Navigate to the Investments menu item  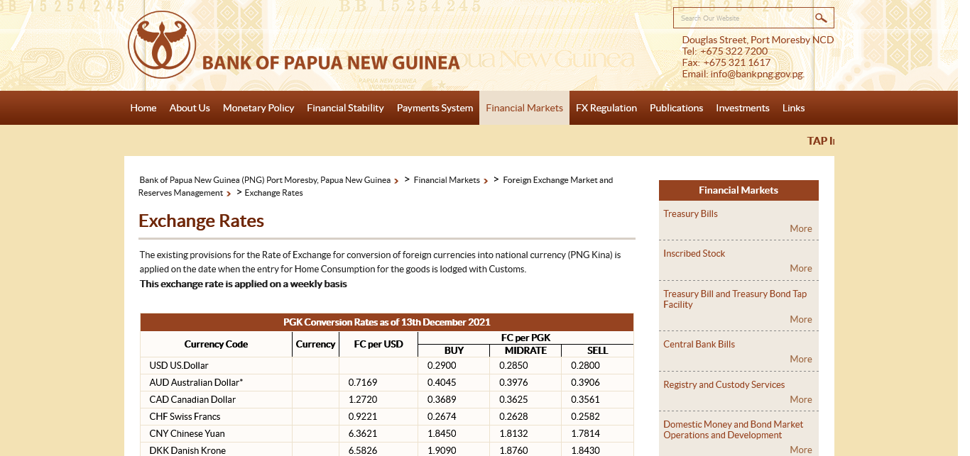pyautogui.click(x=742, y=108)
